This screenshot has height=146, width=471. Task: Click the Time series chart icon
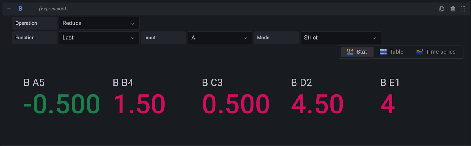click(x=419, y=52)
